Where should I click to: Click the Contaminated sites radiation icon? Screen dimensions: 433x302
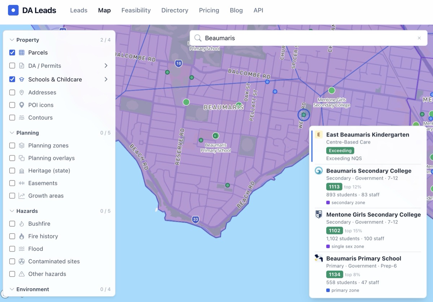coord(22,261)
